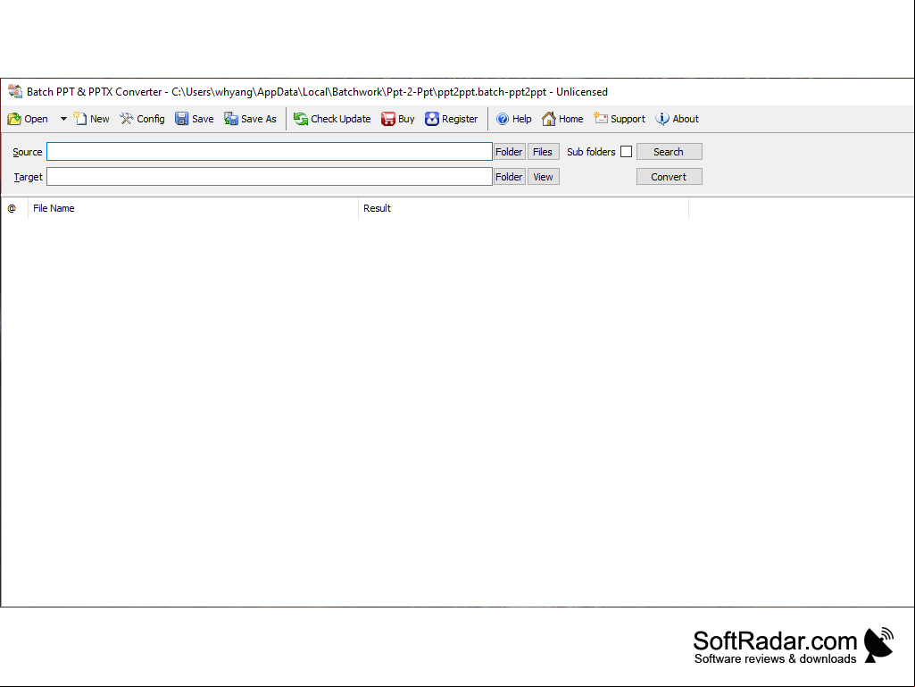Click the Open folder icon
The height and width of the screenshot is (687, 915).
click(x=14, y=119)
